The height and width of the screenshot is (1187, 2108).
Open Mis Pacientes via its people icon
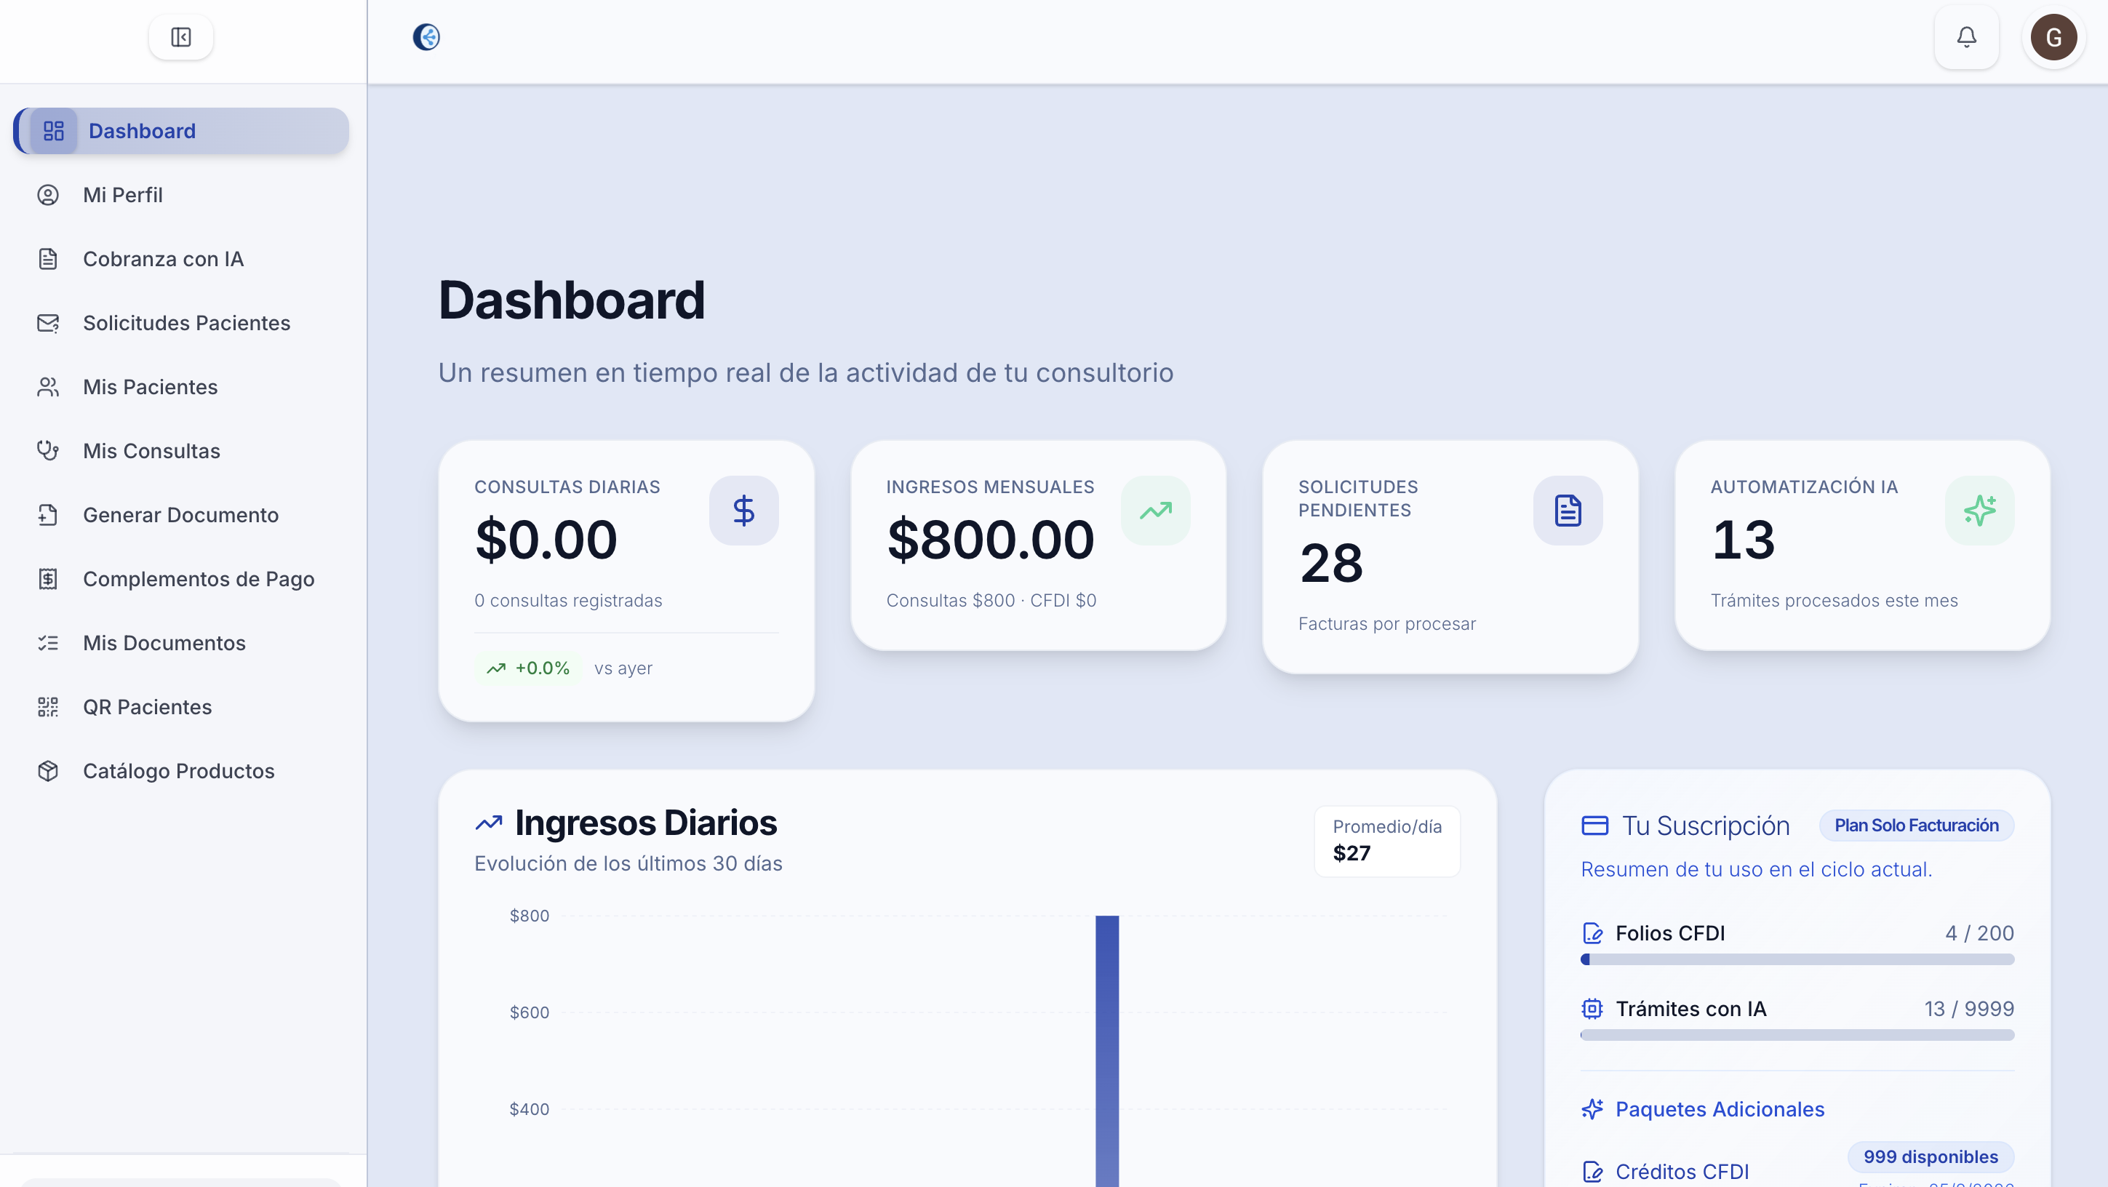(x=47, y=386)
